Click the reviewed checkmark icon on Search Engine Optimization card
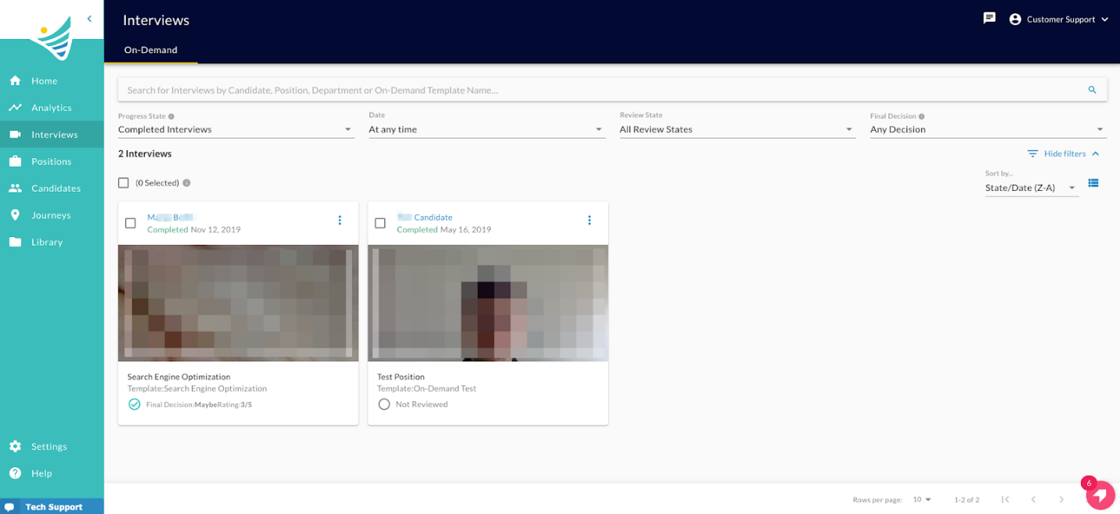The height and width of the screenshot is (514, 1120). tap(135, 404)
